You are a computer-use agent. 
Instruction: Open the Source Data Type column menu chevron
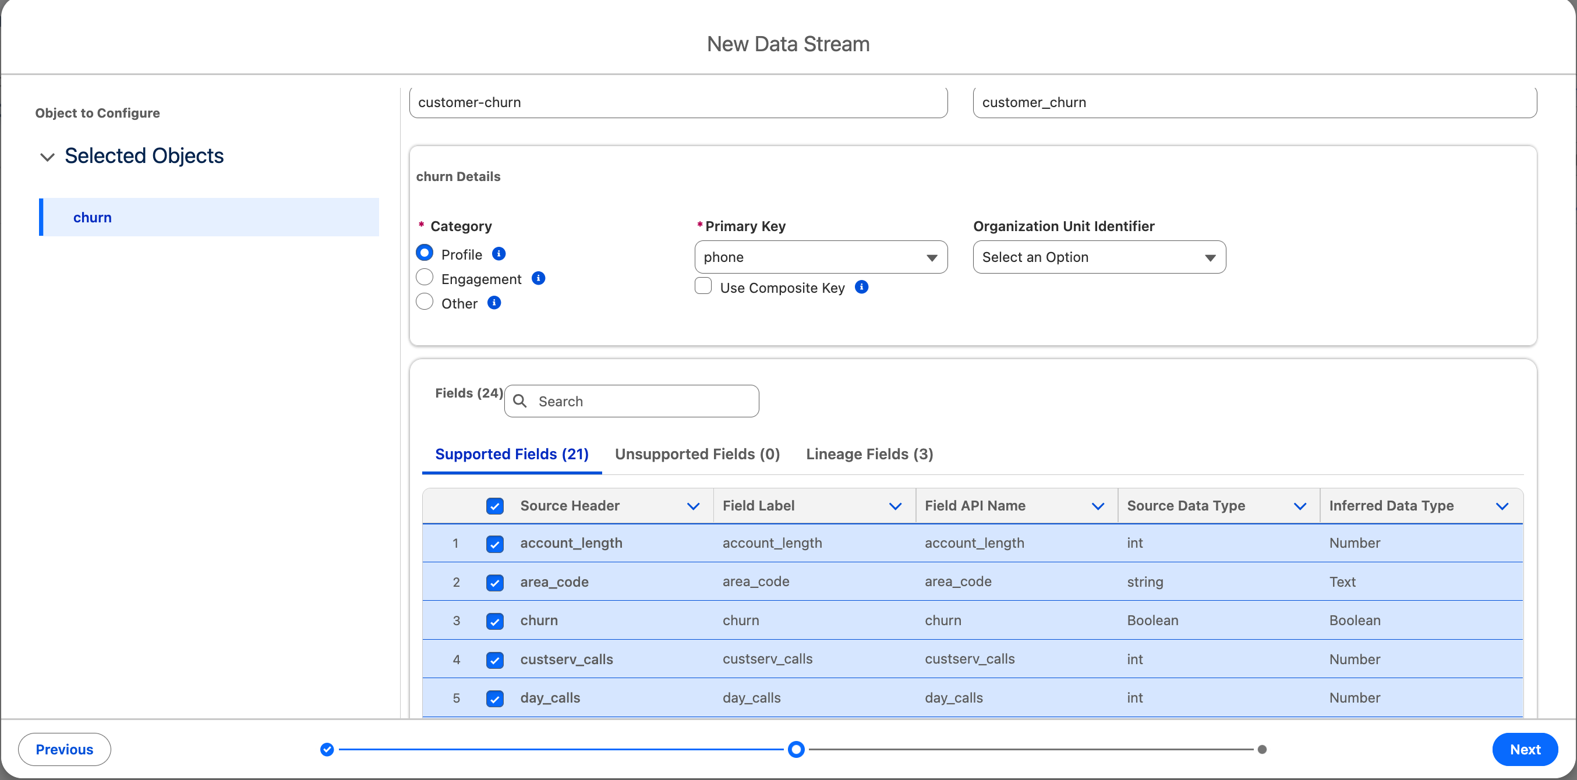[1300, 506]
